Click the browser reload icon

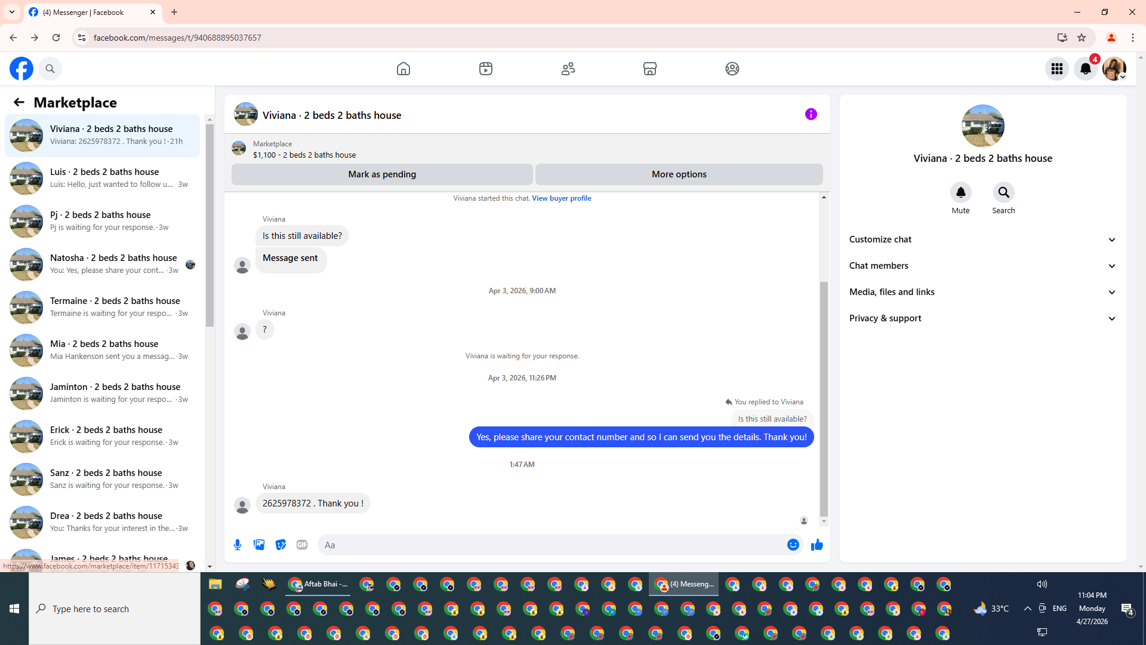[56, 38]
